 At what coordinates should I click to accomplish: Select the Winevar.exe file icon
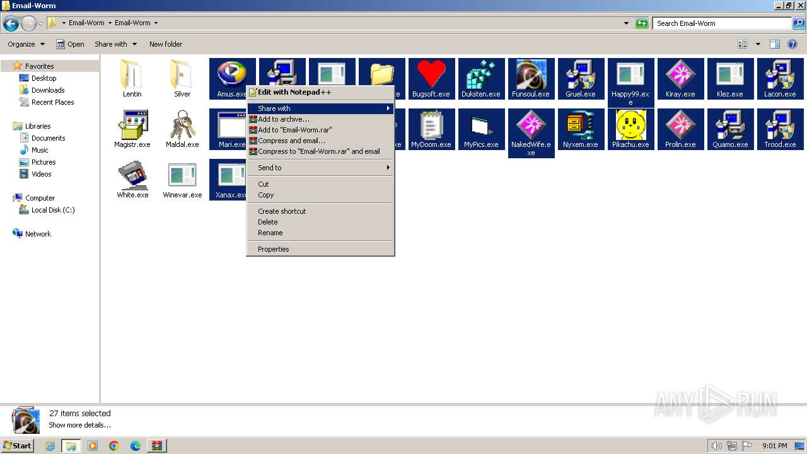tap(182, 180)
